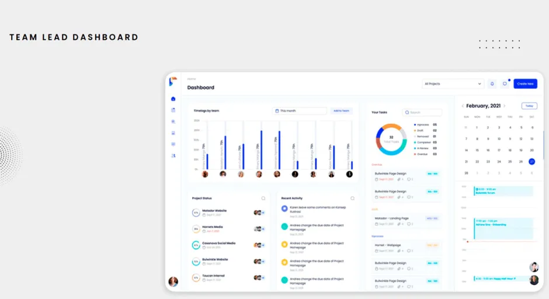This screenshot has width=549, height=299.
Task: Select the Inprocess legend entry
Action: tap(425, 124)
